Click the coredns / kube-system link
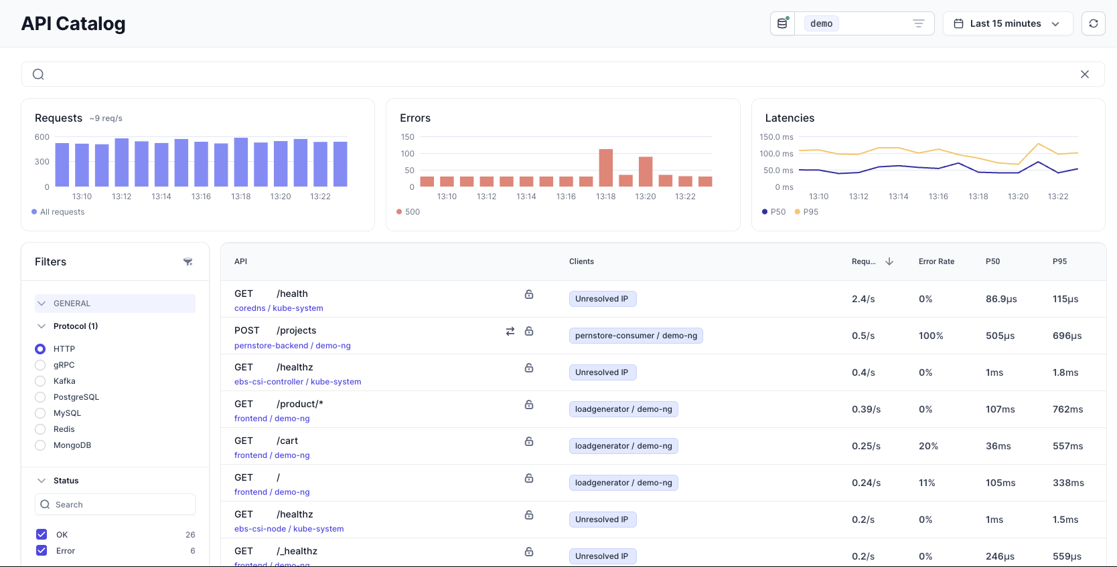This screenshot has width=1117, height=567. click(279, 308)
